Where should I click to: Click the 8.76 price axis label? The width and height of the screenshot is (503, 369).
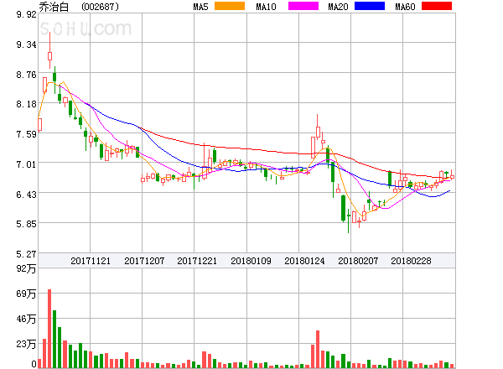coord(26,75)
